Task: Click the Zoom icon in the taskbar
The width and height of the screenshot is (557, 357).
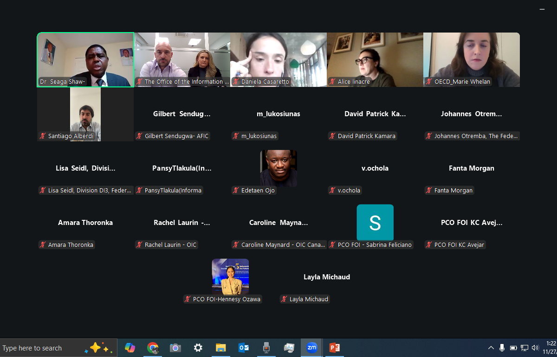Action: click(x=312, y=348)
